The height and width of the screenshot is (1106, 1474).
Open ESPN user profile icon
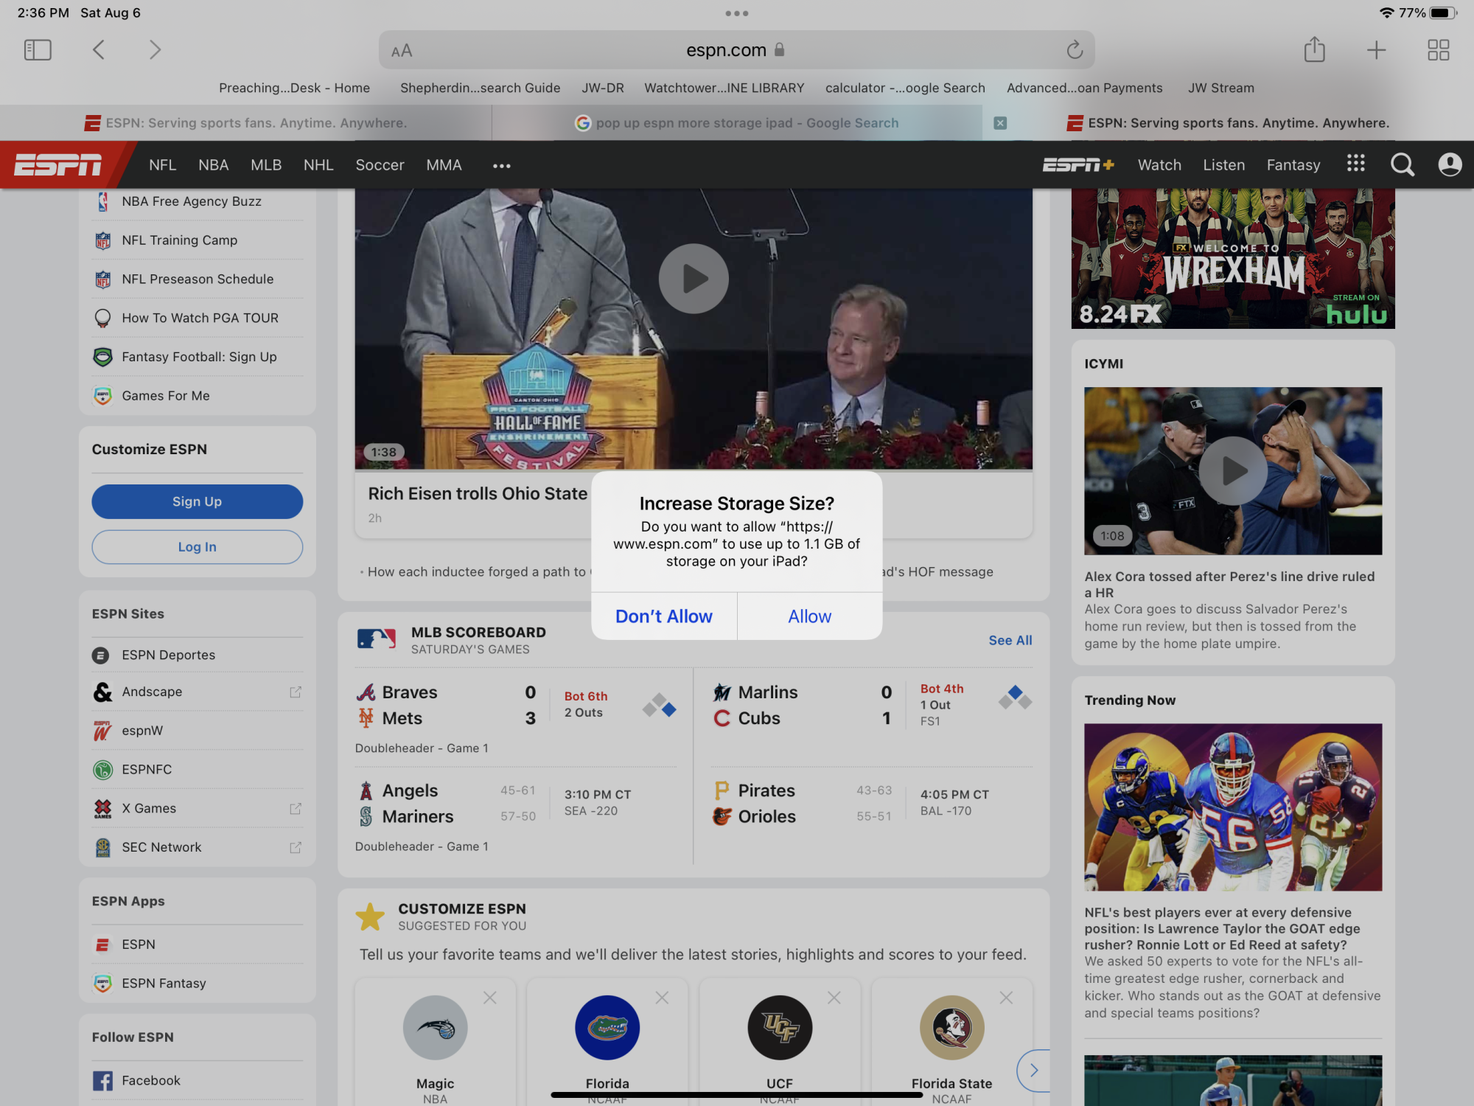(1450, 165)
